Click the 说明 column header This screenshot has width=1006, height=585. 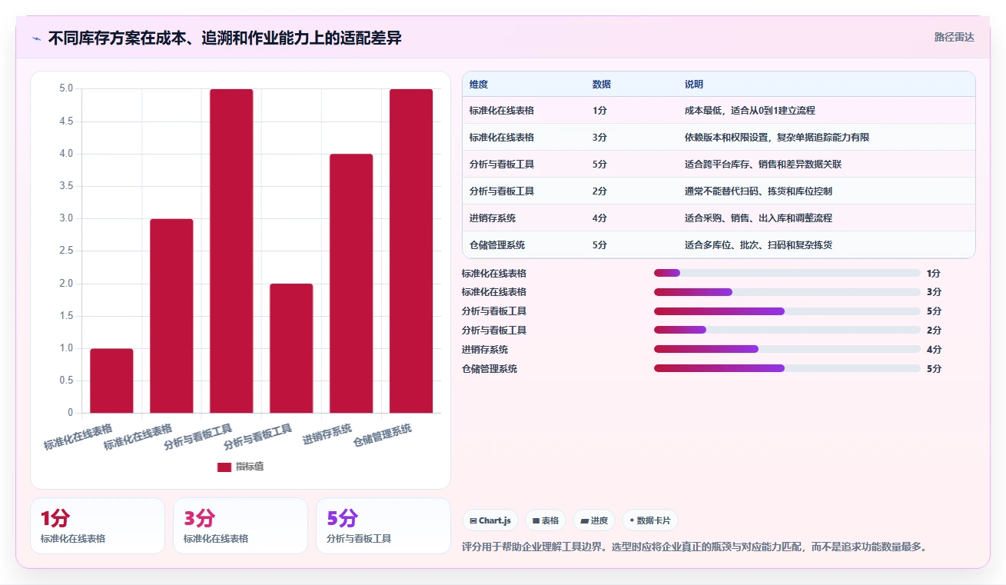point(694,85)
